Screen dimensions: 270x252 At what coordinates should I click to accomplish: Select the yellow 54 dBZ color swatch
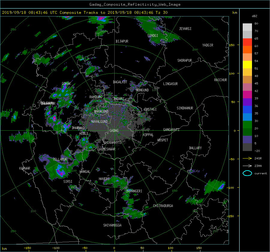click(x=247, y=64)
